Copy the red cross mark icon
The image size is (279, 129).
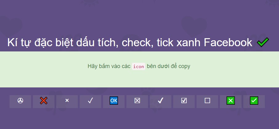(x=44, y=101)
